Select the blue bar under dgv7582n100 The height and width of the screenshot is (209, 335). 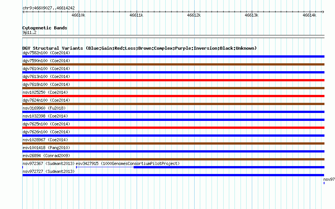[173, 56]
